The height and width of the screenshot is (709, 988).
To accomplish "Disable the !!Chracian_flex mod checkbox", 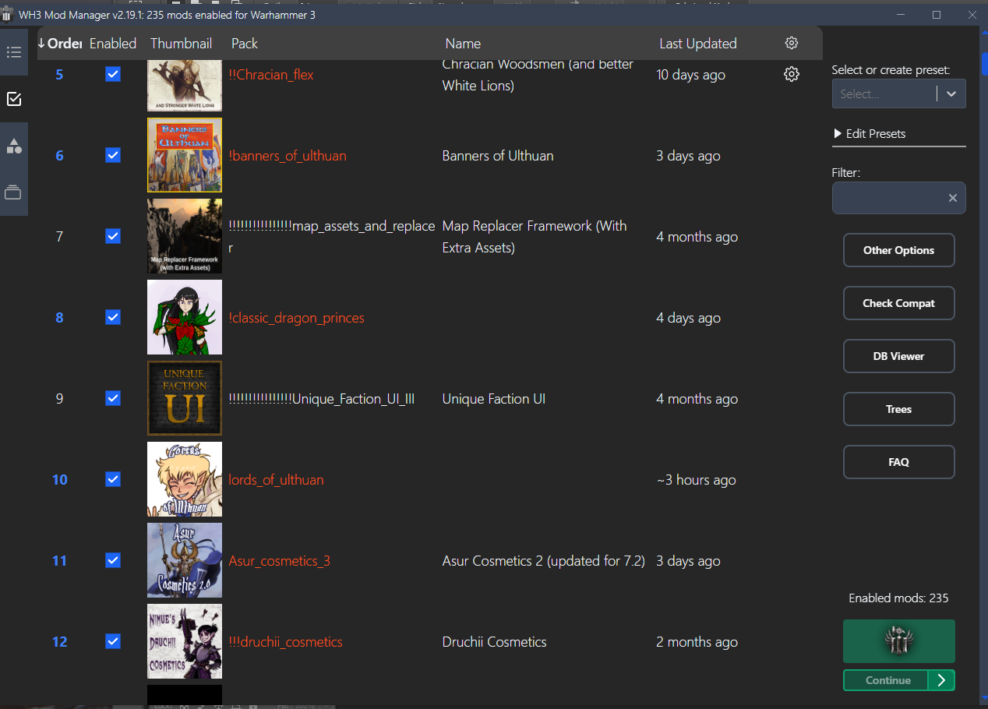I will coord(113,74).
